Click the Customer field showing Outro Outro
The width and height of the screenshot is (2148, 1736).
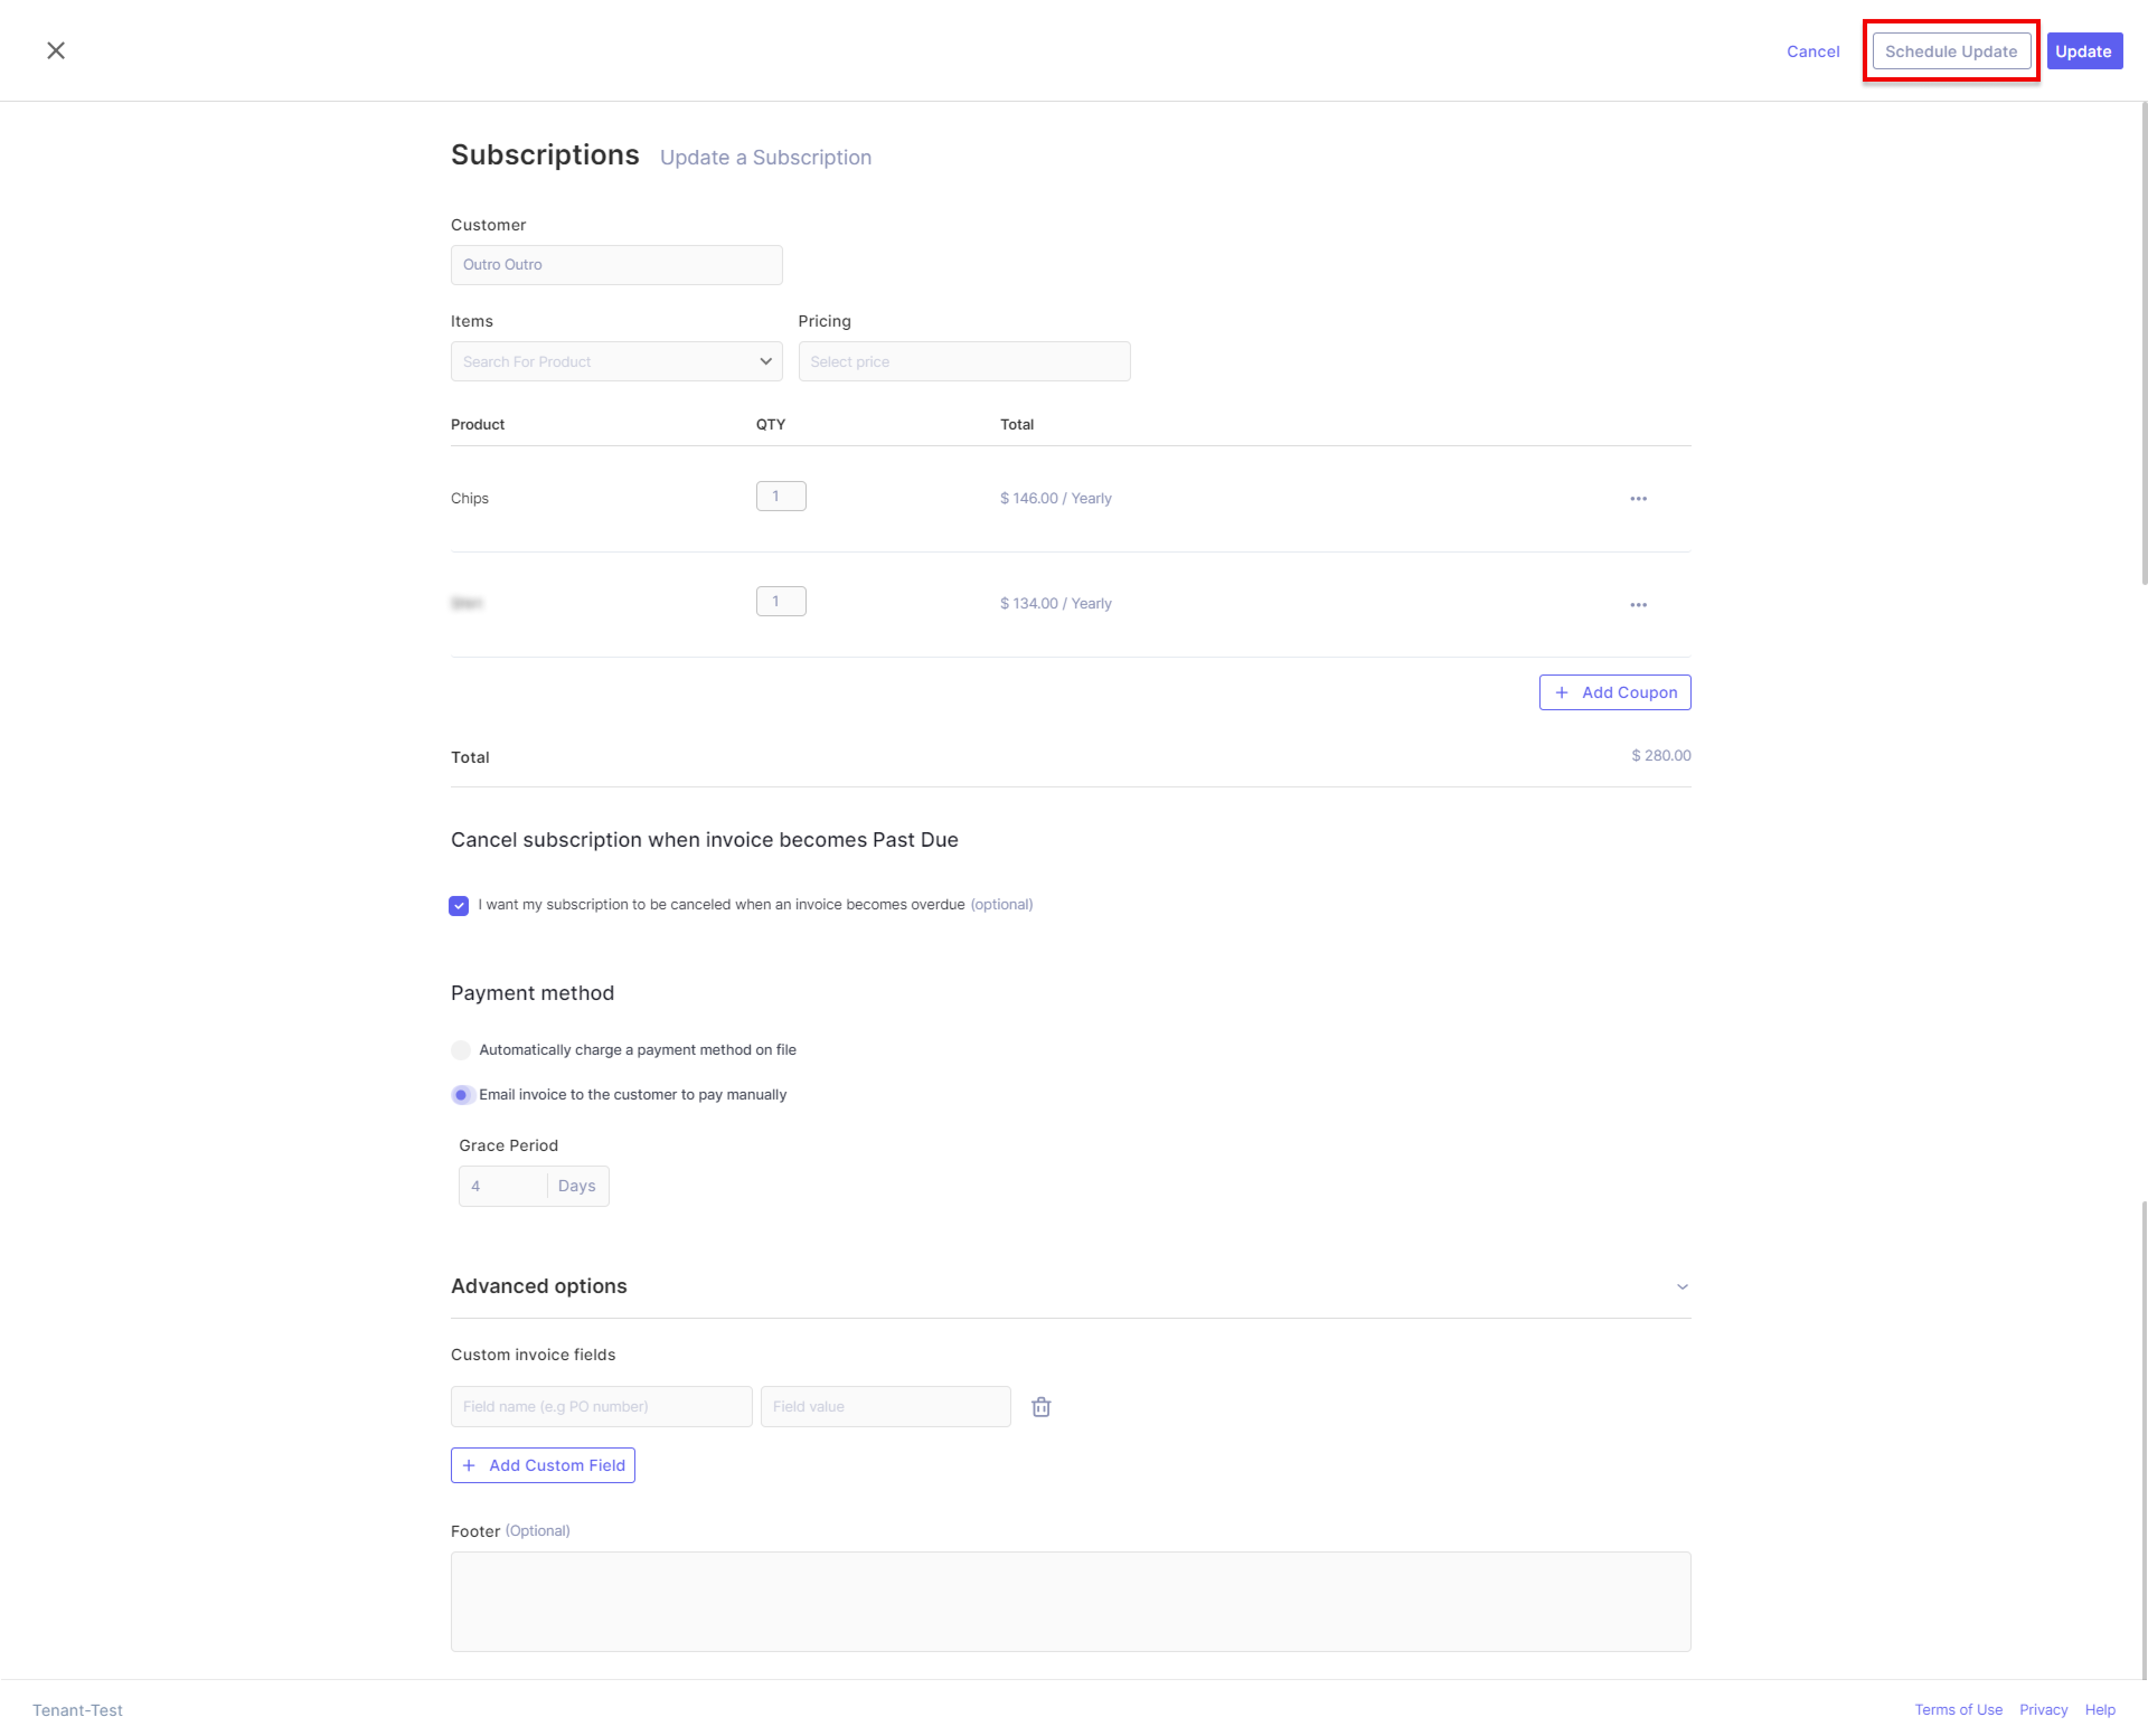[616, 265]
